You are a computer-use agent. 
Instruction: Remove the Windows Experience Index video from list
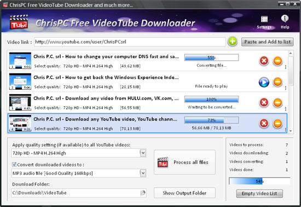[277, 82]
